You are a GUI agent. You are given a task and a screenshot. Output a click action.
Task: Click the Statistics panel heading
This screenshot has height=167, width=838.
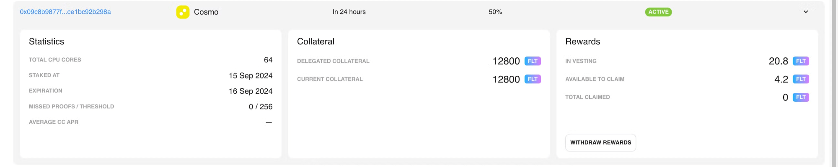[x=47, y=41]
